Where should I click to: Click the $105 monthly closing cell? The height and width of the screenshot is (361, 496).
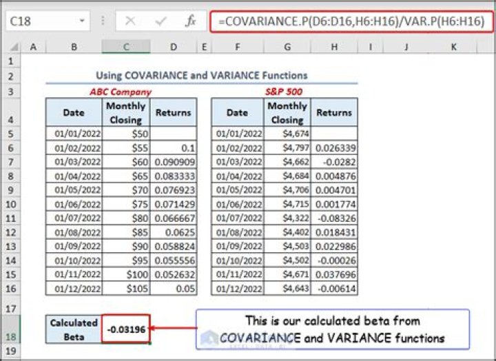coord(125,288)
